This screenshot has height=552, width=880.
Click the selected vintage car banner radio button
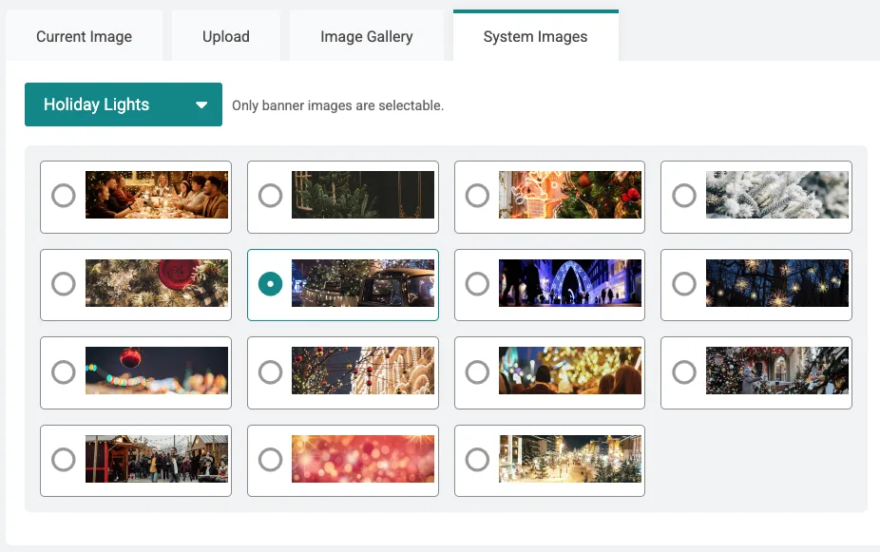[271, 284]
